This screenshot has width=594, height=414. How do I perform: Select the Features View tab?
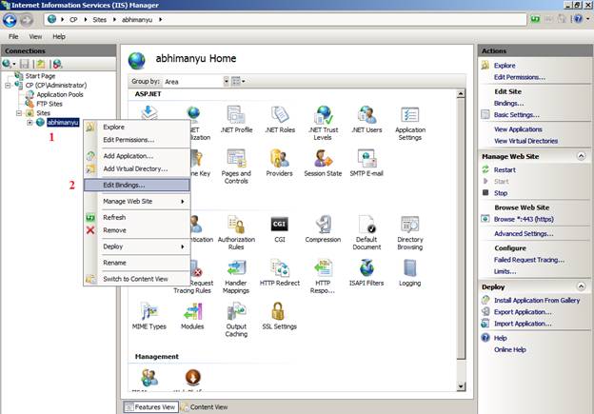[x=150, y=407]
